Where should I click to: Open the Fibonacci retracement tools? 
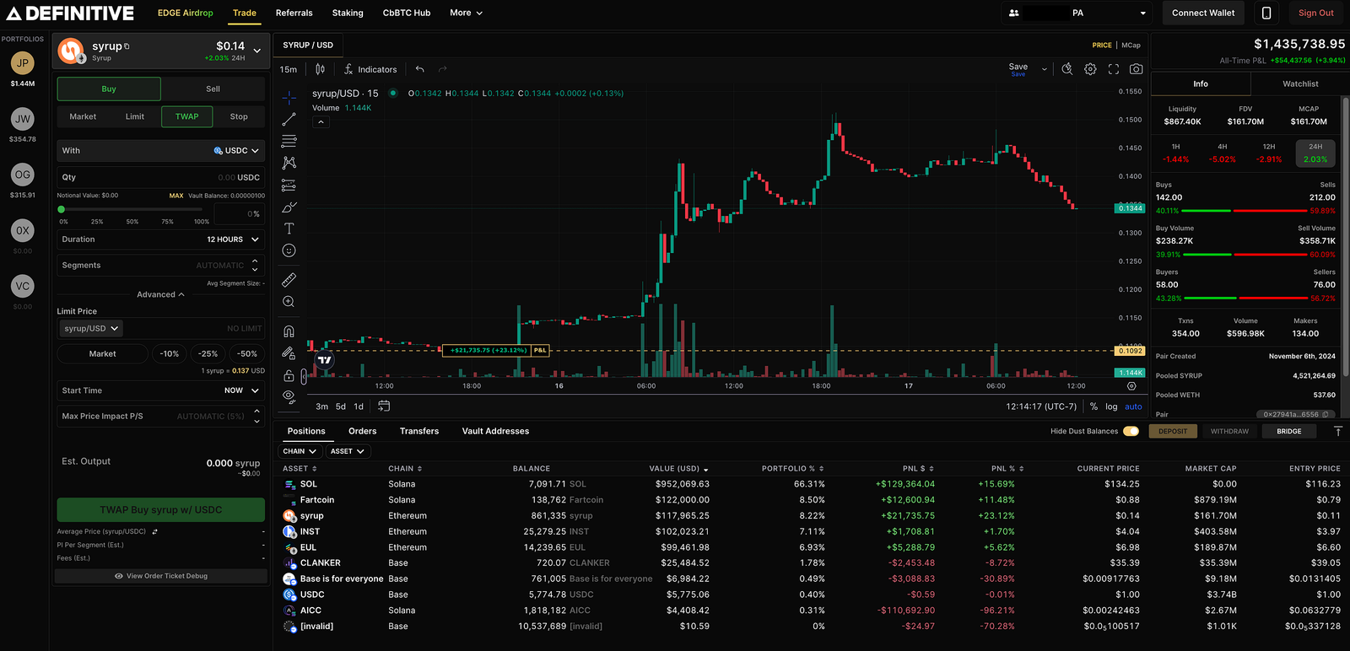[289, 141]
